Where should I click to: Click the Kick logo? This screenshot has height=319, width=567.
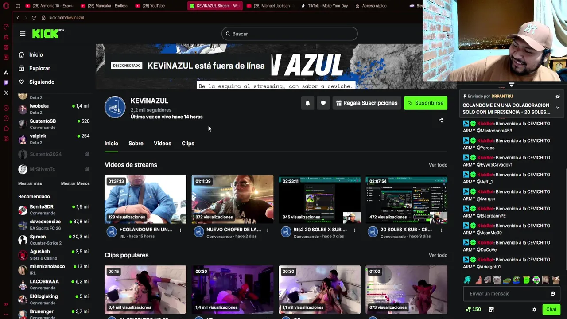48,34
